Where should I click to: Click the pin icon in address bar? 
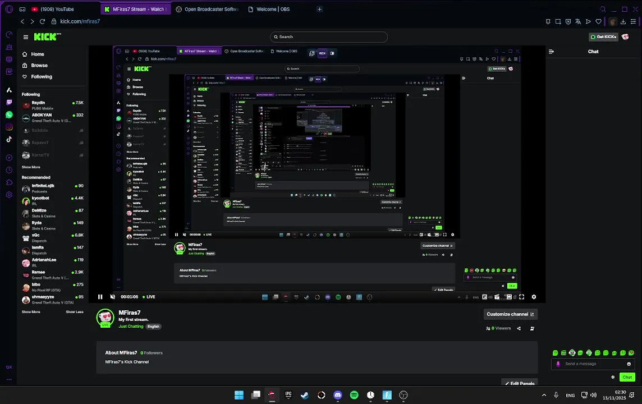(548, 21)
